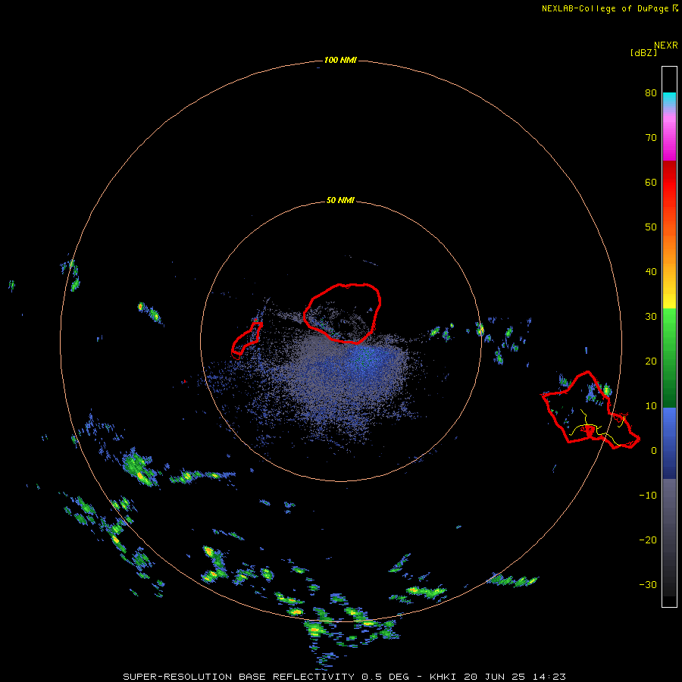Click the 70 value on the dBZ scale

[651, 138]
